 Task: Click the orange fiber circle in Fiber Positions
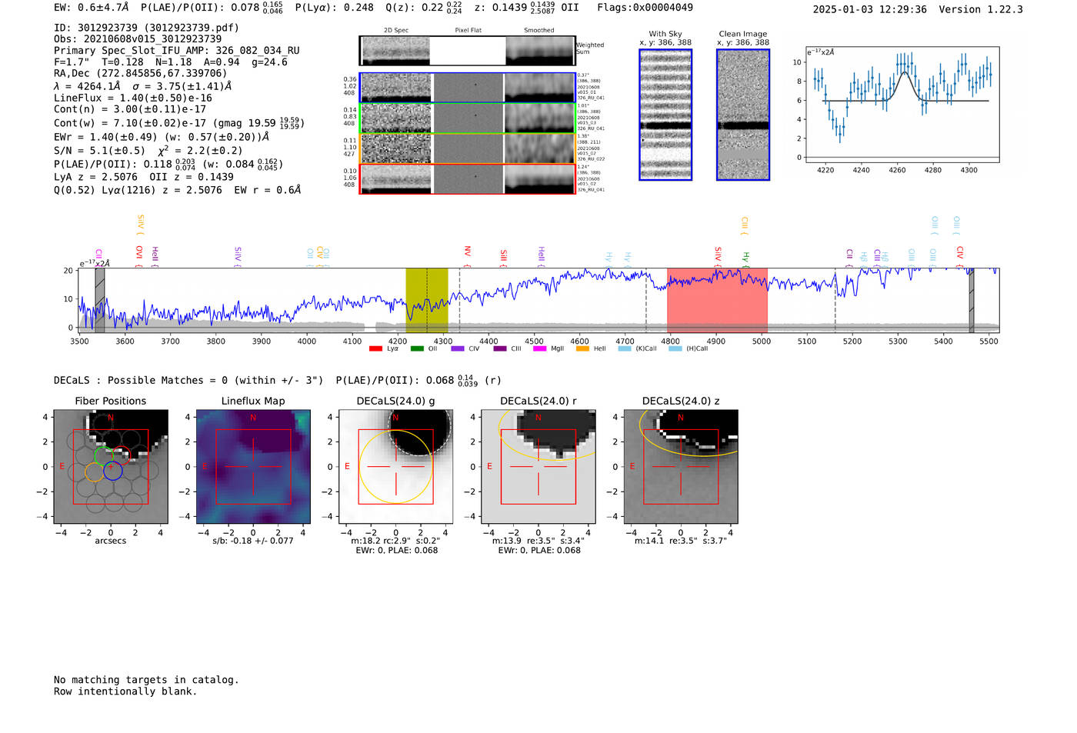(x=95, y=471)
